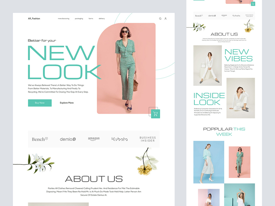
Task: Open the delivery nav item
Action: (102, 19)
